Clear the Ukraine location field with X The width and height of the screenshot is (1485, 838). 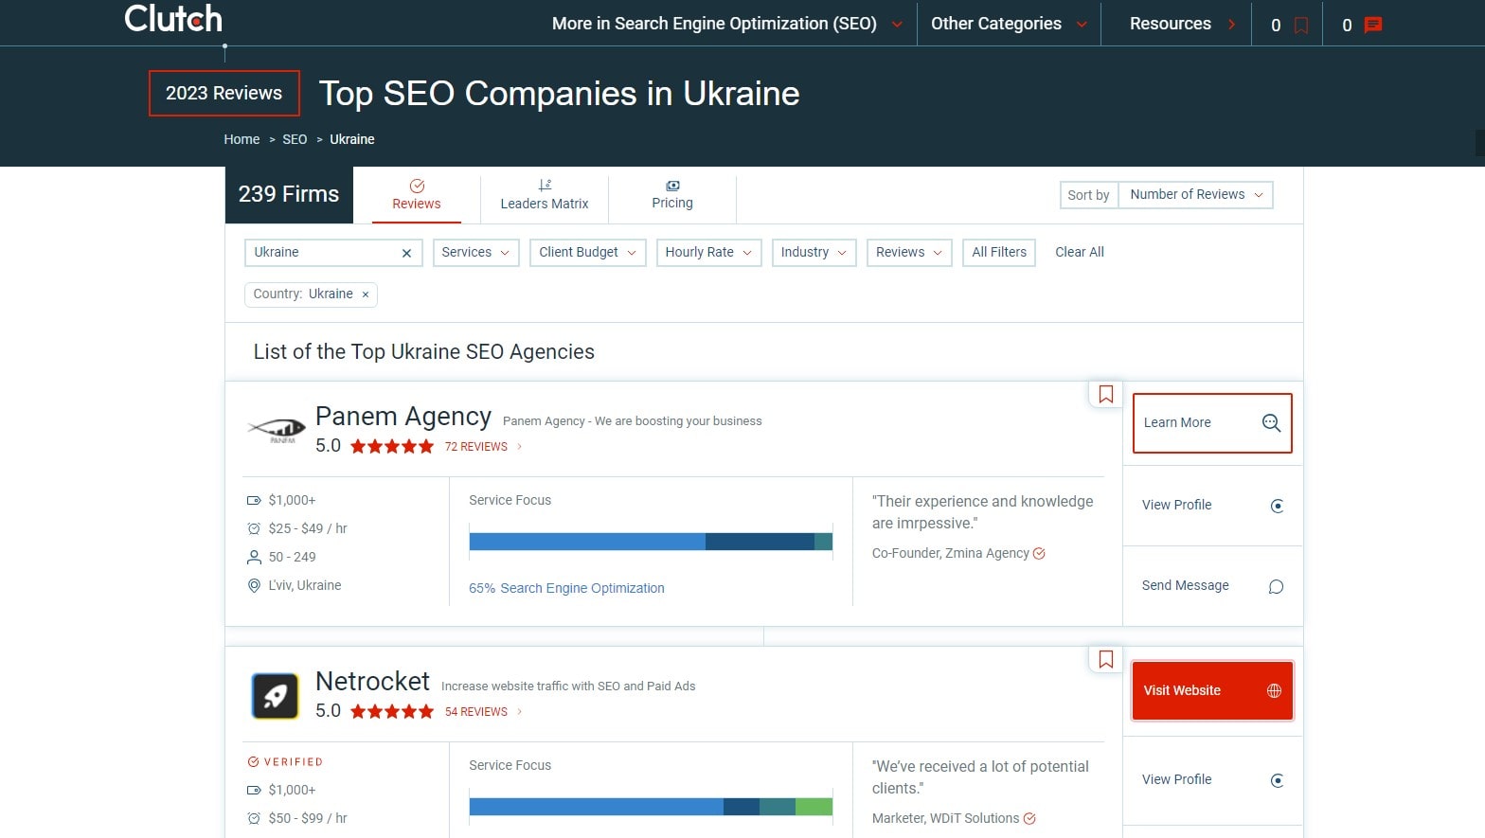tap(406, 253)
